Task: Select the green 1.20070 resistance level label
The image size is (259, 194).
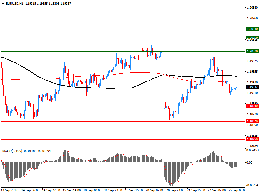Action: pyautogui.click(x=252, y=51)
